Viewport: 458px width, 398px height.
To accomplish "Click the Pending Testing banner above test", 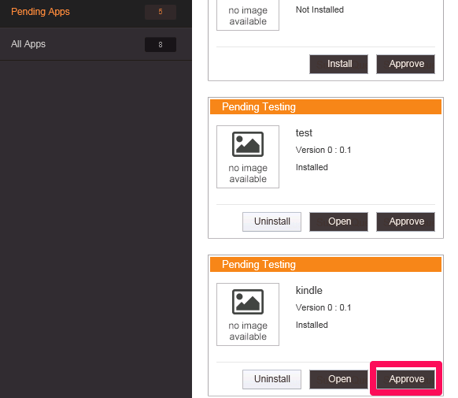I will (326, 106).
